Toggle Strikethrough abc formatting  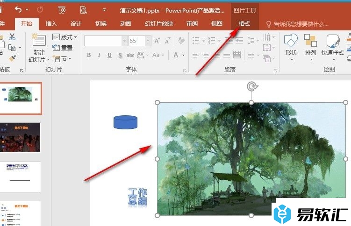click(130, 55)
